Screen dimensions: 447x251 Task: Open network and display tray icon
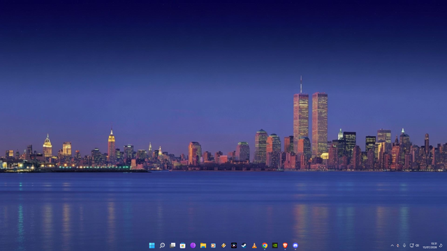pos(411,245)
